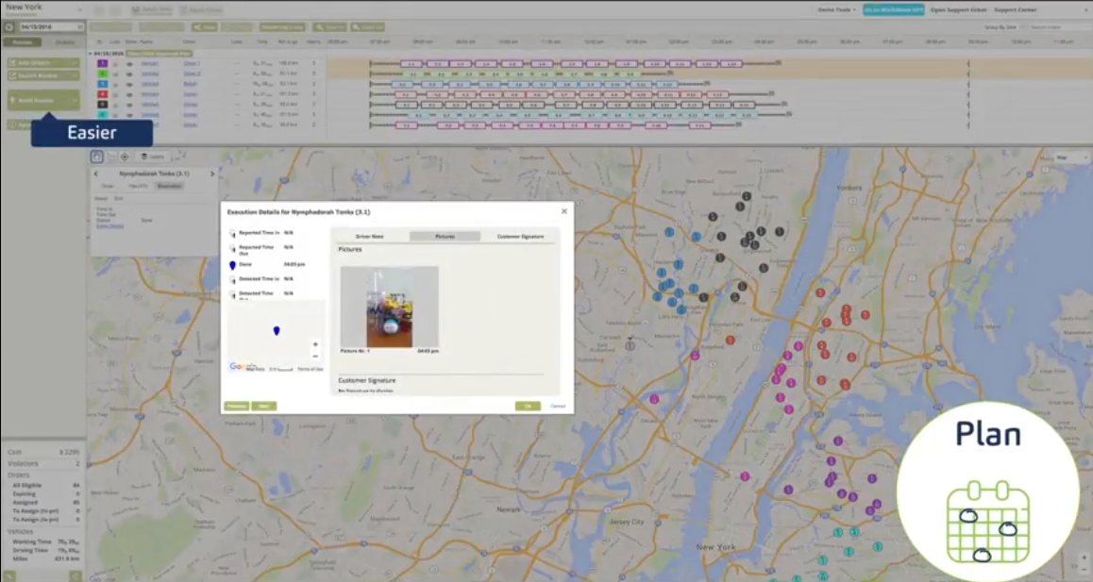Collapse the 04/15/2016 route group
The image size is (1093, 582).
[90, 53]
